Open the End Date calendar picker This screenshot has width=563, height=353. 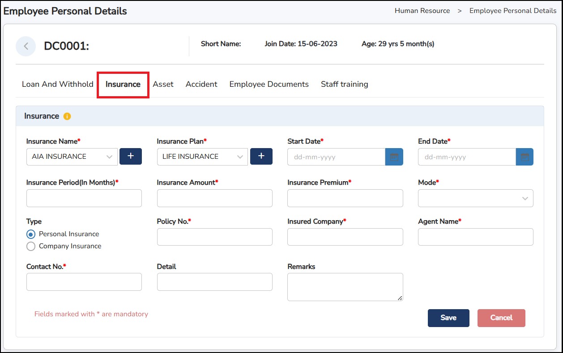click(x=525, y=157)
